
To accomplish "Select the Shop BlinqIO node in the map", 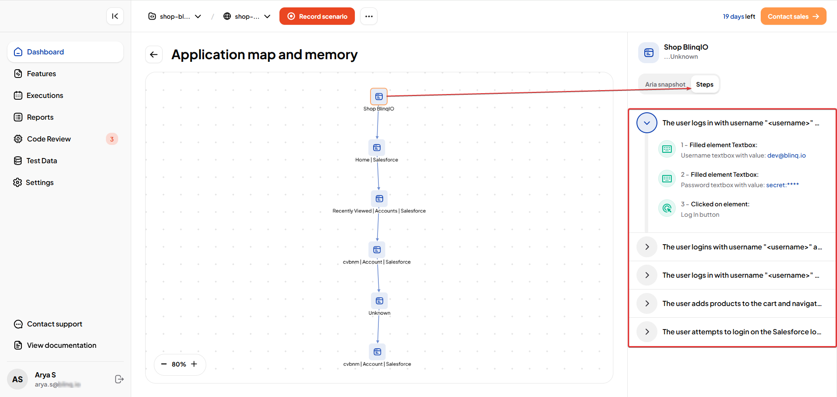I will [x=378, y=96].
